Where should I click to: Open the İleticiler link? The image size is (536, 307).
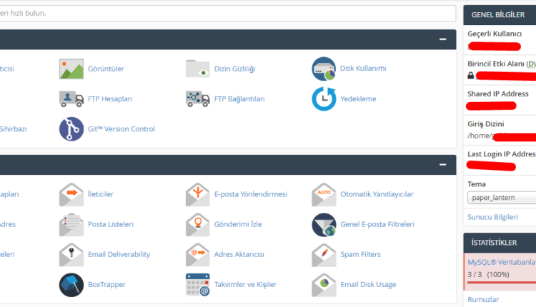pyautogui.click(x=101, y=194)
